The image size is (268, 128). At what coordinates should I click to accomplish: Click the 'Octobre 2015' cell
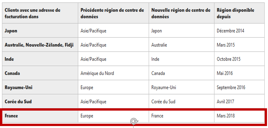[239, 59]
